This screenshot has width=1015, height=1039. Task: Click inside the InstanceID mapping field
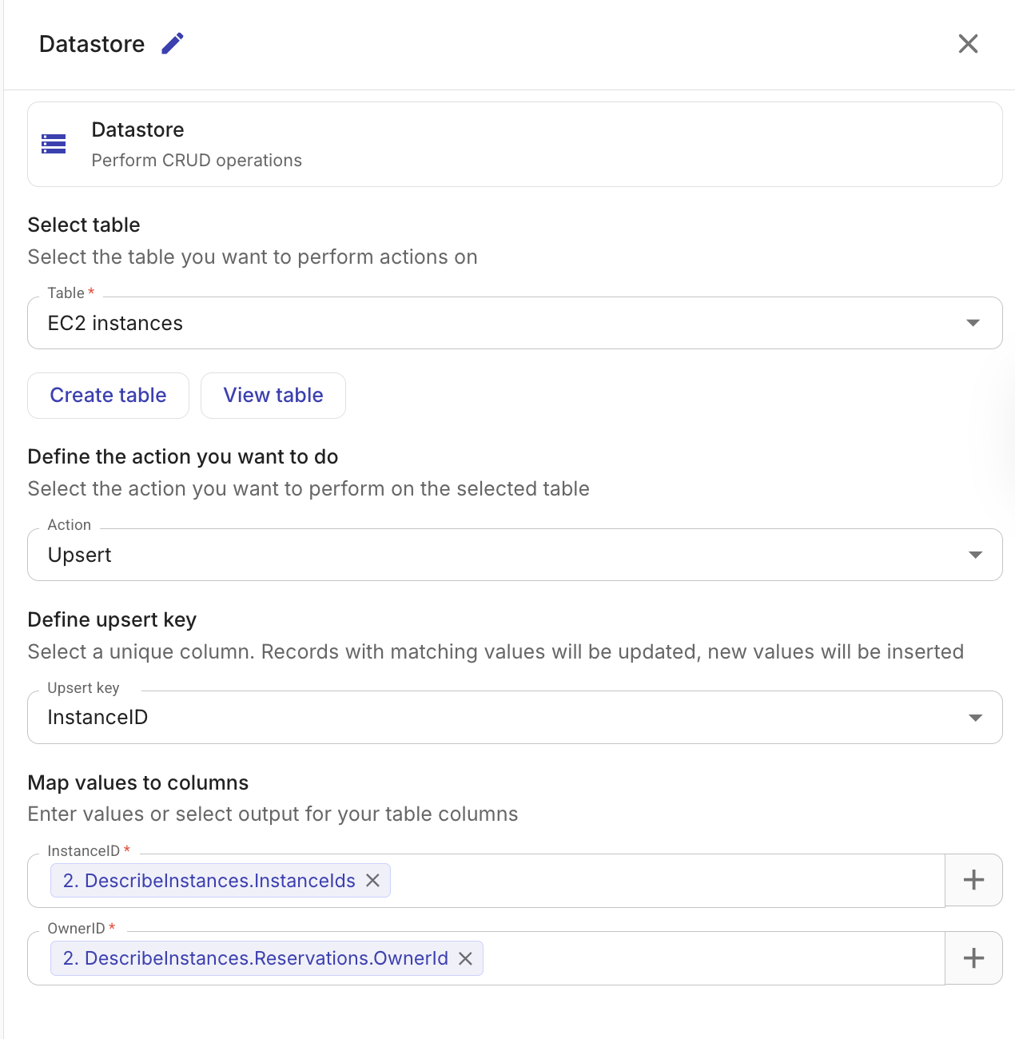click(639, 880)
